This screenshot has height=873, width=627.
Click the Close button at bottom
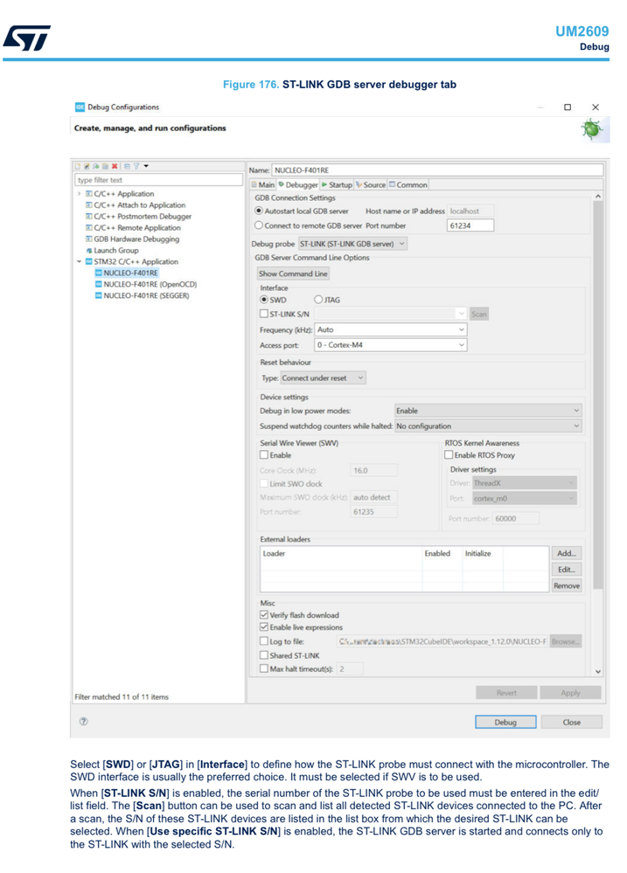pos(572,722)
